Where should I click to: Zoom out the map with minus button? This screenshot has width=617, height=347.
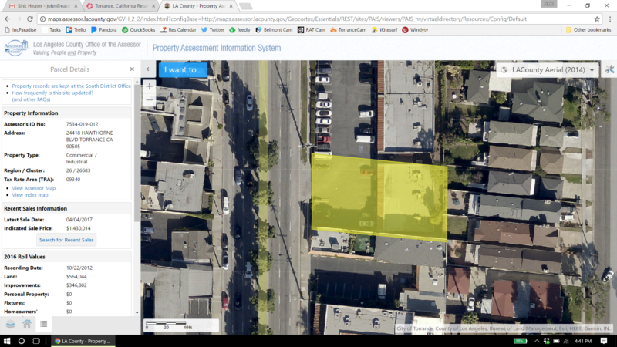click(149, 100)
